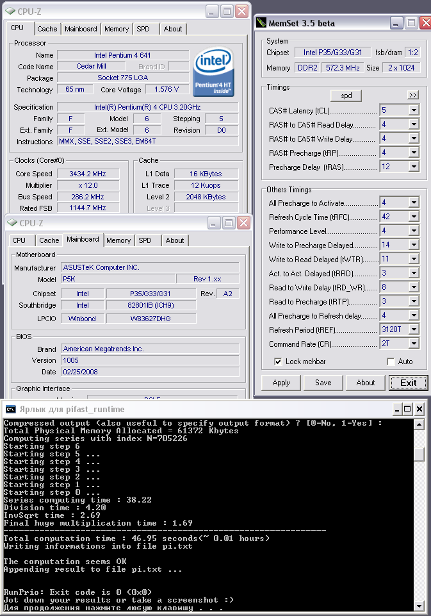Open the CAS# Latency (tCL) dropdown
Viewport: 431px width, 616px height.
click(414, 110)
